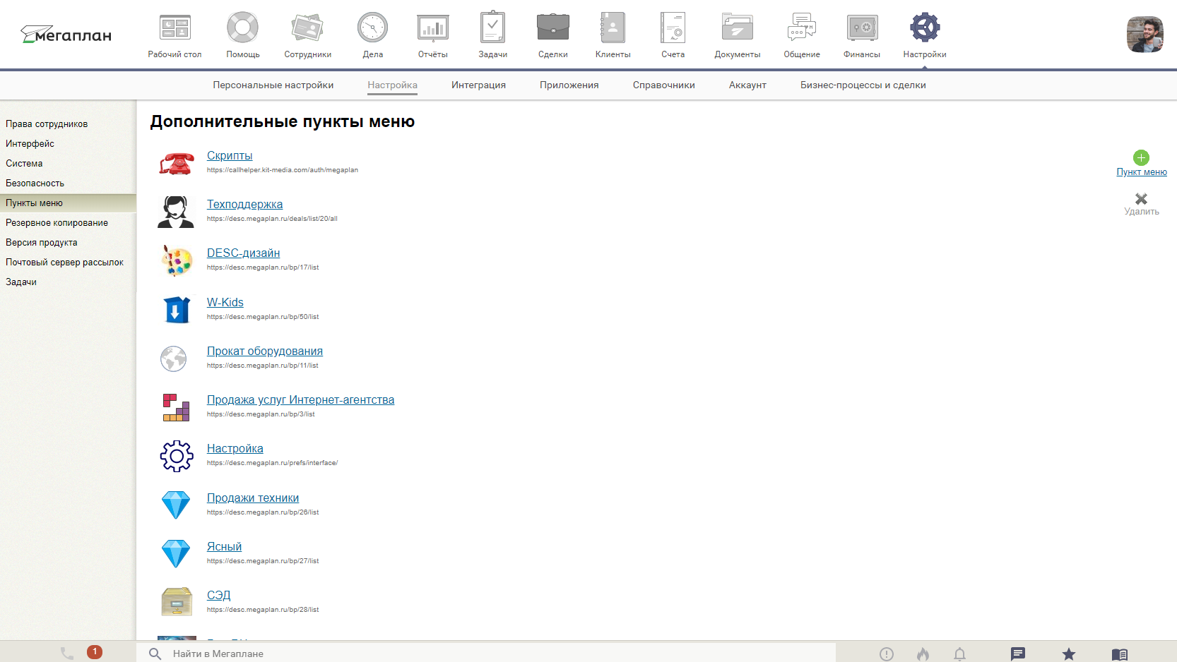Switch to the Настройка subtab
This screenshot has width=1177, height=662.
392,85
